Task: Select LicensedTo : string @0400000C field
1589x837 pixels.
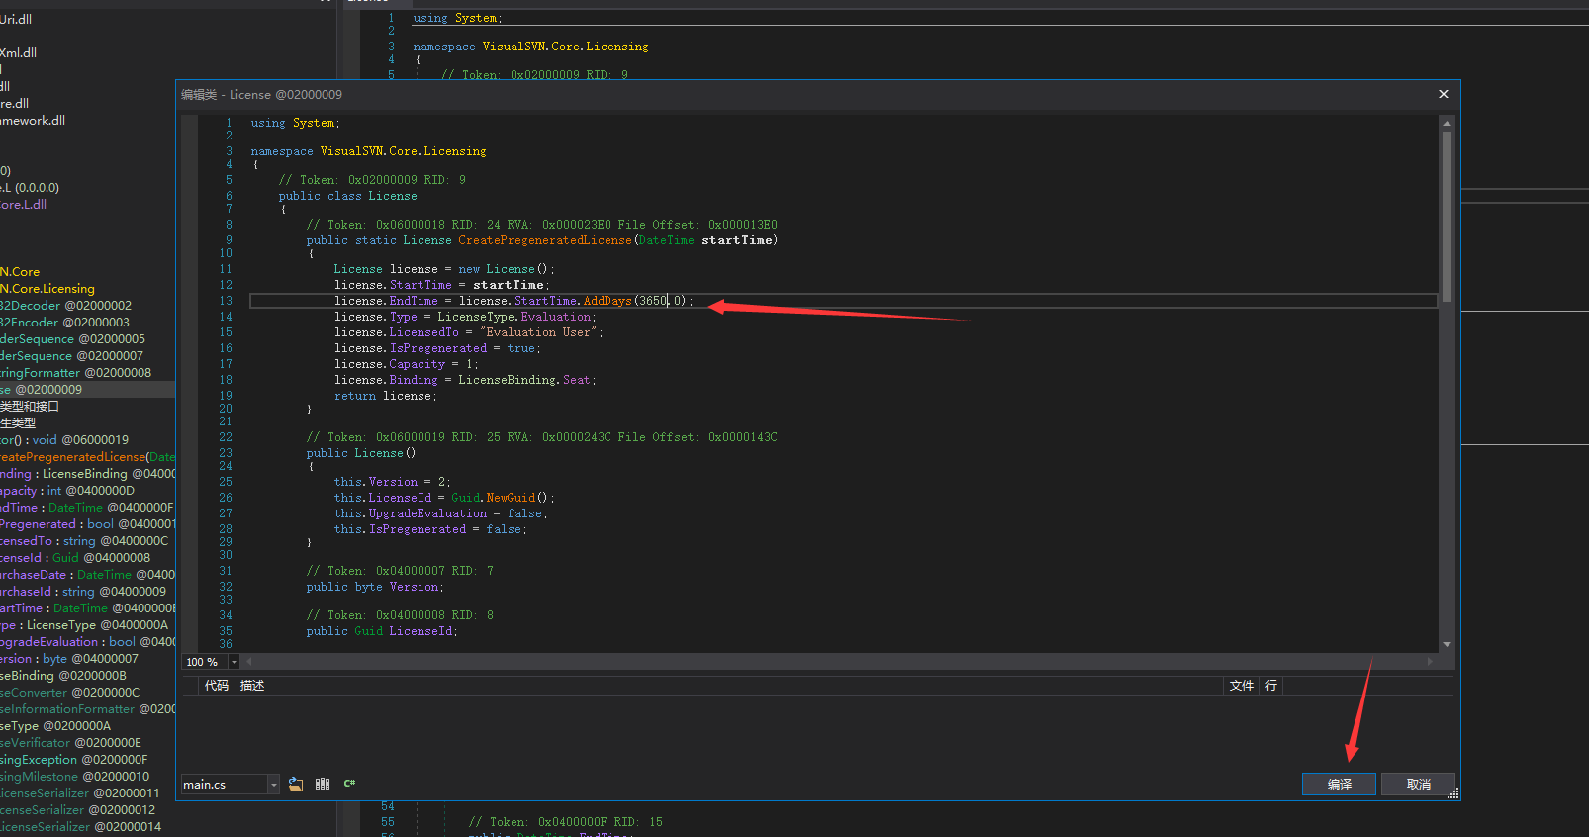Action: [x=84, y=541]
